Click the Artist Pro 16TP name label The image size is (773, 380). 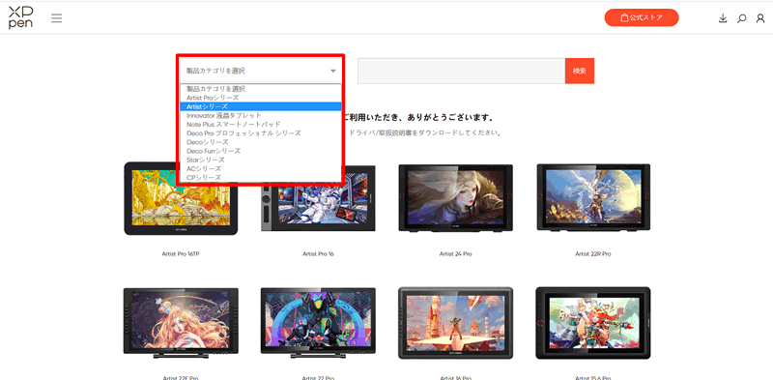[181, 253]
